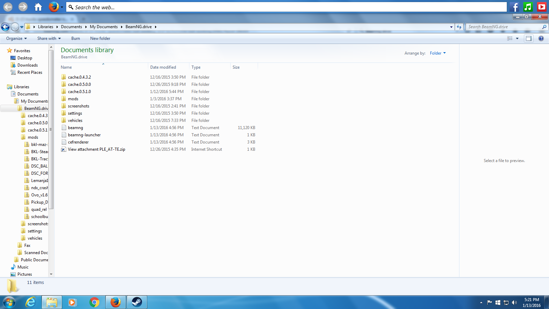Open the green music shortcut icon
Viewport: 549px width, 309px height.
pyautogui.click(x=528, y=7)
